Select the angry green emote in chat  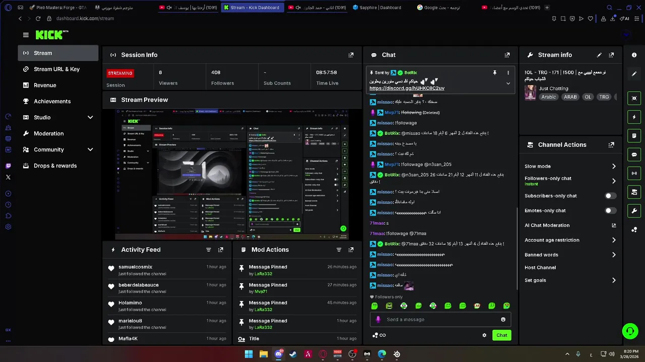click(389, 306)
